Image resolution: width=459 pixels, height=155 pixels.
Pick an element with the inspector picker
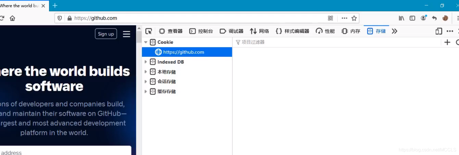click(x=149, y=31)
